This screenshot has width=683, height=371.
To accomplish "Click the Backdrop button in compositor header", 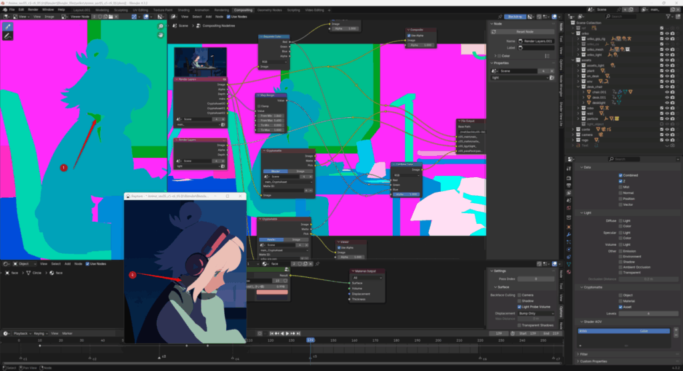I will tap(515, 16).
